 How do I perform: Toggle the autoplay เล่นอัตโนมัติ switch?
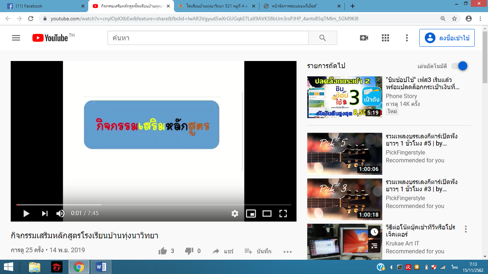[x=459, y=66]
